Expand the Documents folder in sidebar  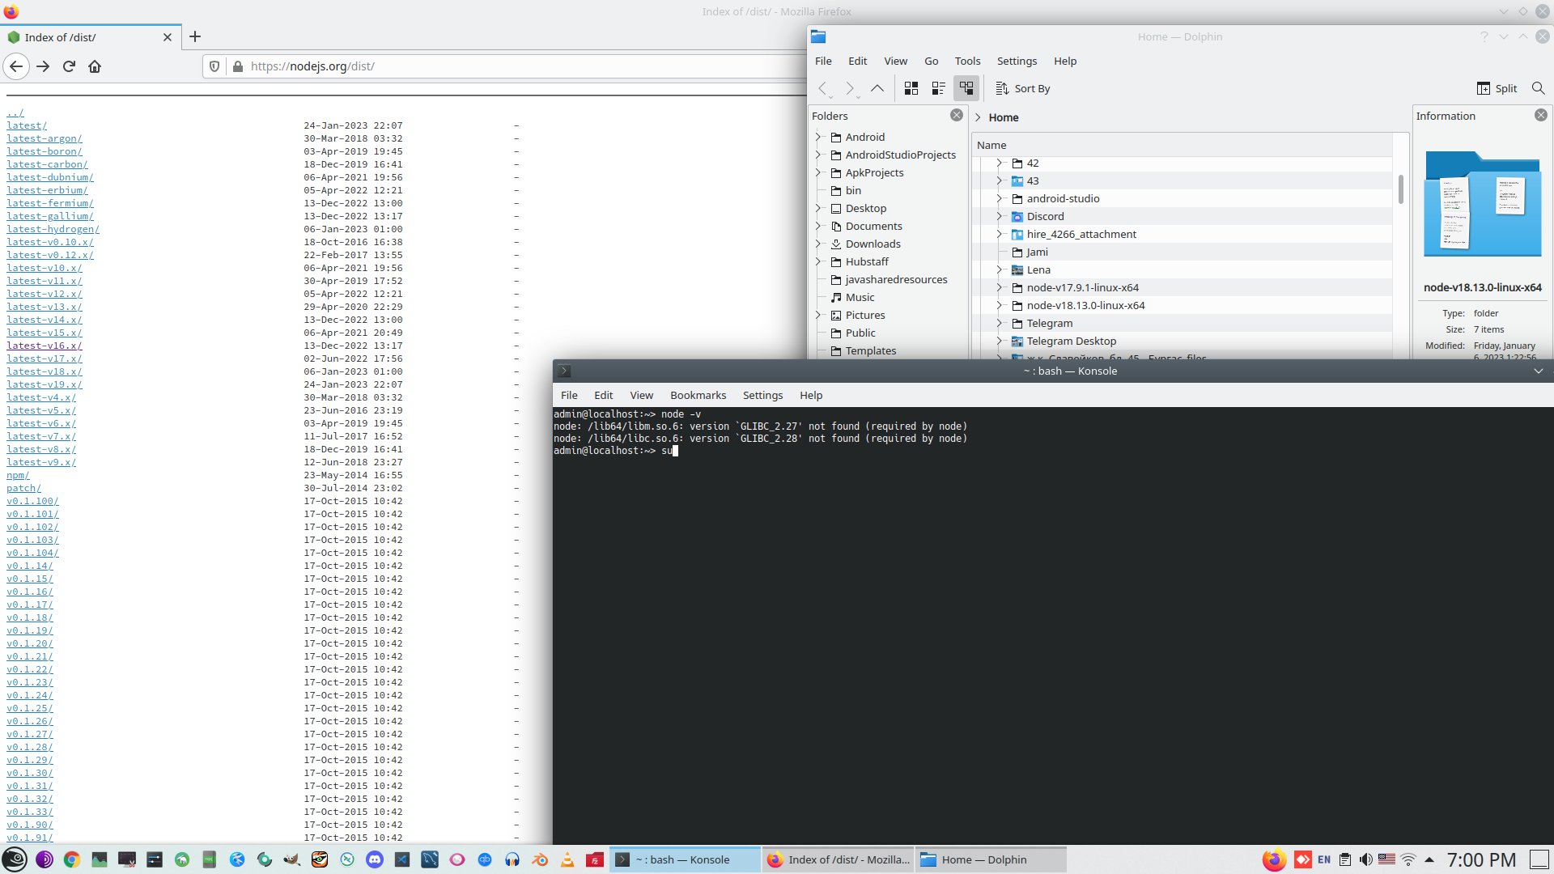click(817, 227)
